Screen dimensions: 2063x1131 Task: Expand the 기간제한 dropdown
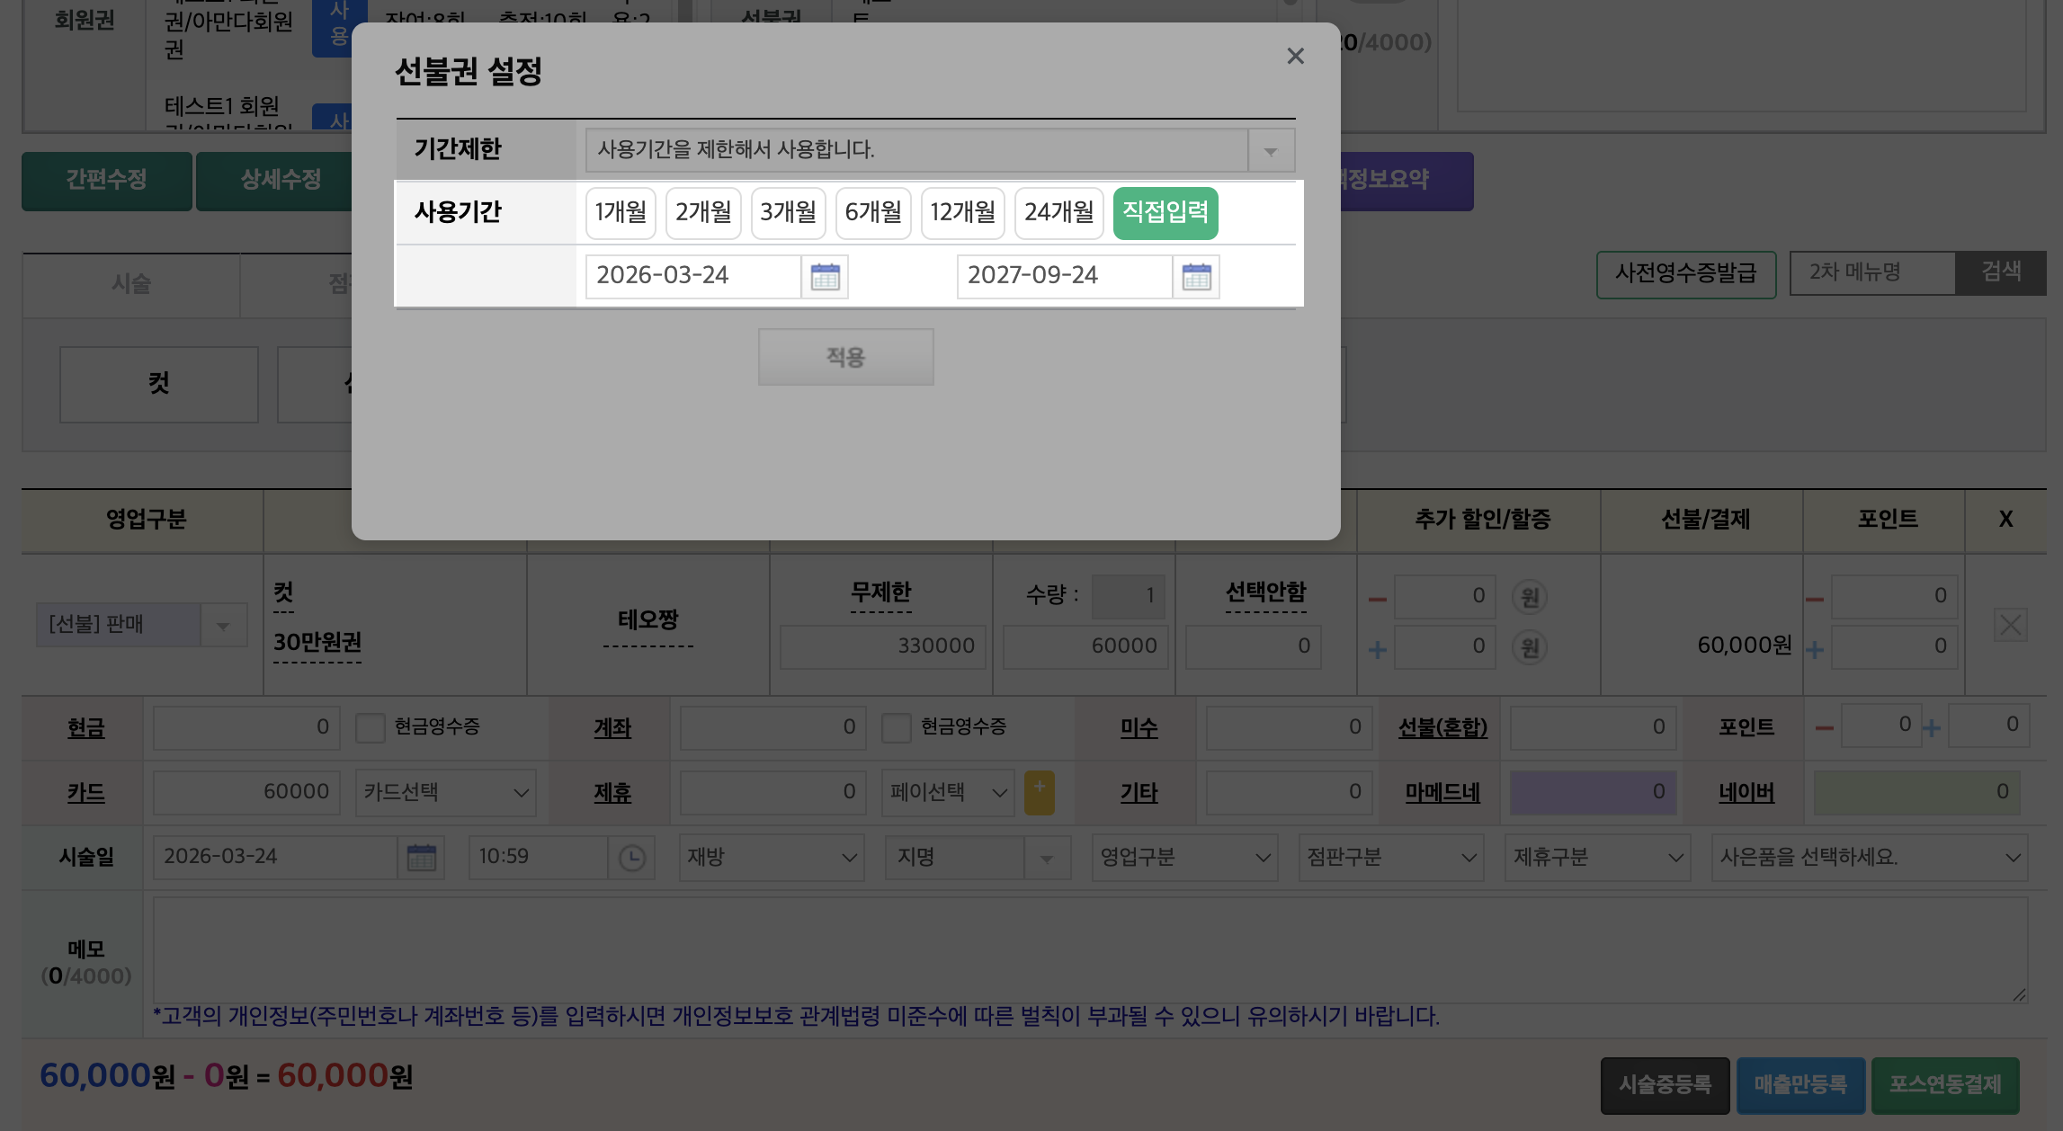point(1270,150)
